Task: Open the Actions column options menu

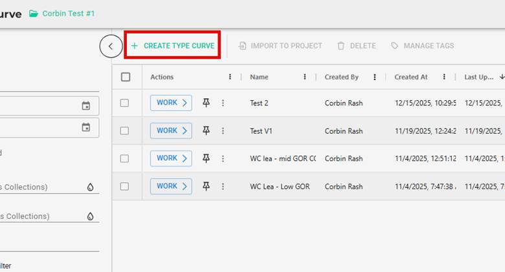Action: click(230, 77)
